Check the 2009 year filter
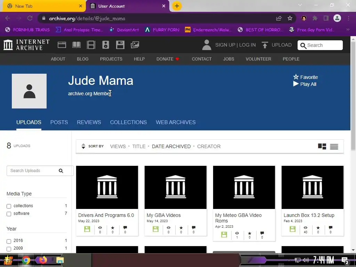 (9, 249)
